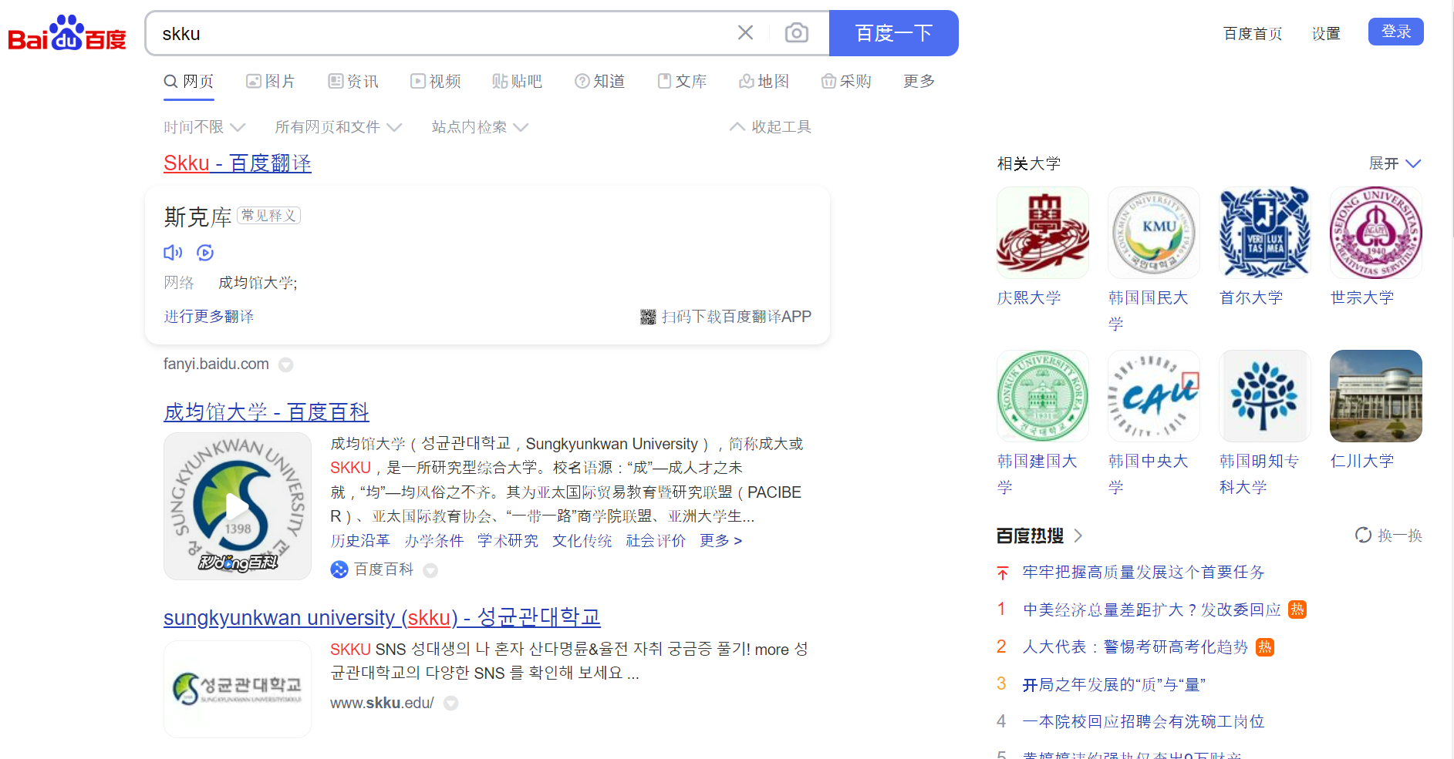The image size is (1454, 759).
Task: Collapse tools via 收起工具
Action: click(x=771, y=126)
